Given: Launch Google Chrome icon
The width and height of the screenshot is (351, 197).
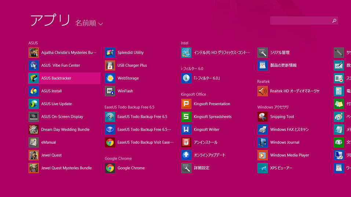Looking at the screenshot, I should tap(110, 168).
